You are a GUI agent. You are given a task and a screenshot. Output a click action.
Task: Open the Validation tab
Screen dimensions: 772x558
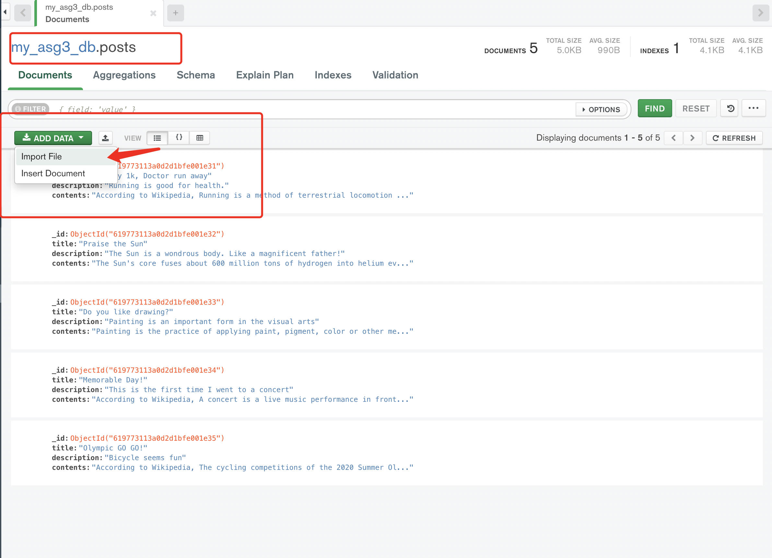pos(395,75)
